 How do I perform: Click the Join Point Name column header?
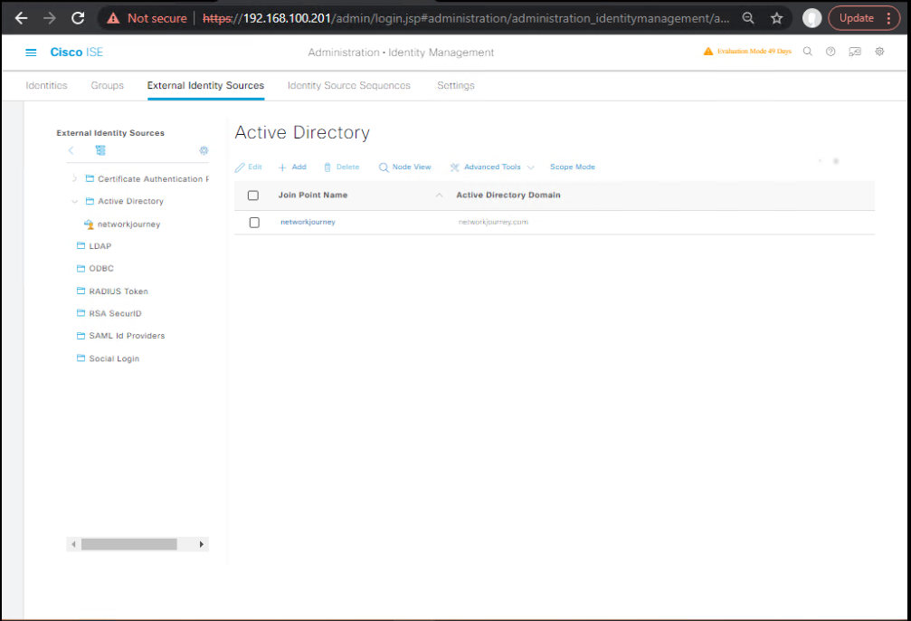[313, 196]
